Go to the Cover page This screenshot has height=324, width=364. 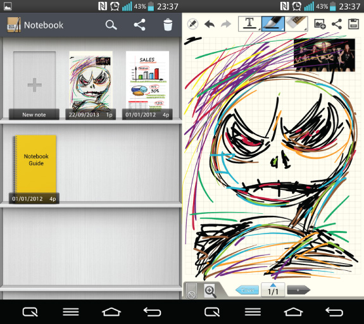247,290
